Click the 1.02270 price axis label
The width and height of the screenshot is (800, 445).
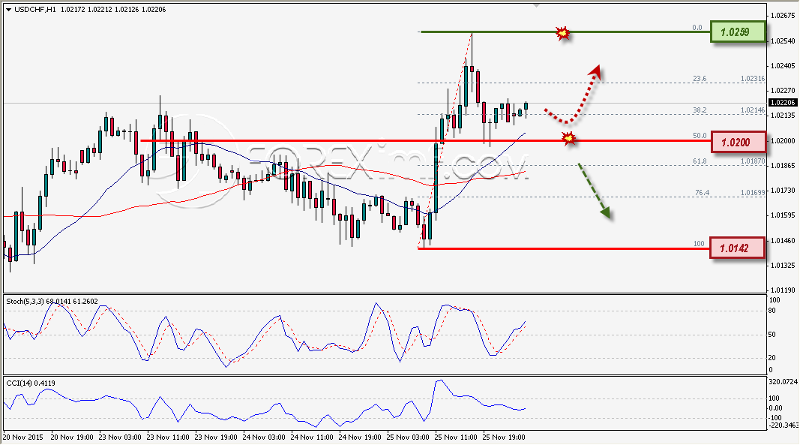783,91
